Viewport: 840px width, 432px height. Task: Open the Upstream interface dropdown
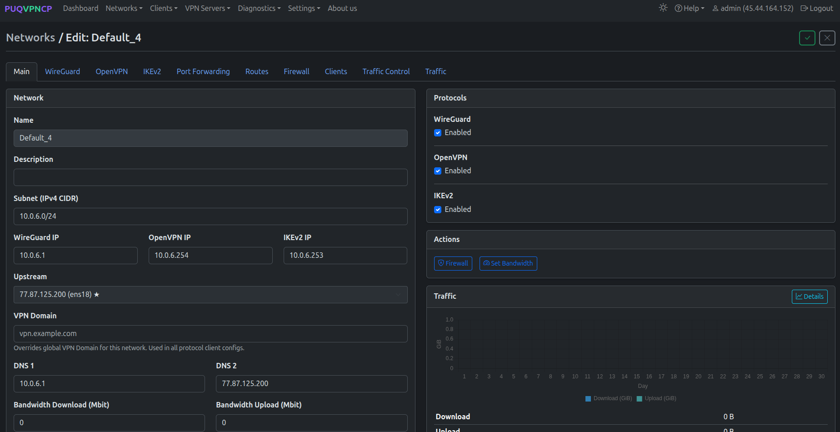click(x=210, y=295)
